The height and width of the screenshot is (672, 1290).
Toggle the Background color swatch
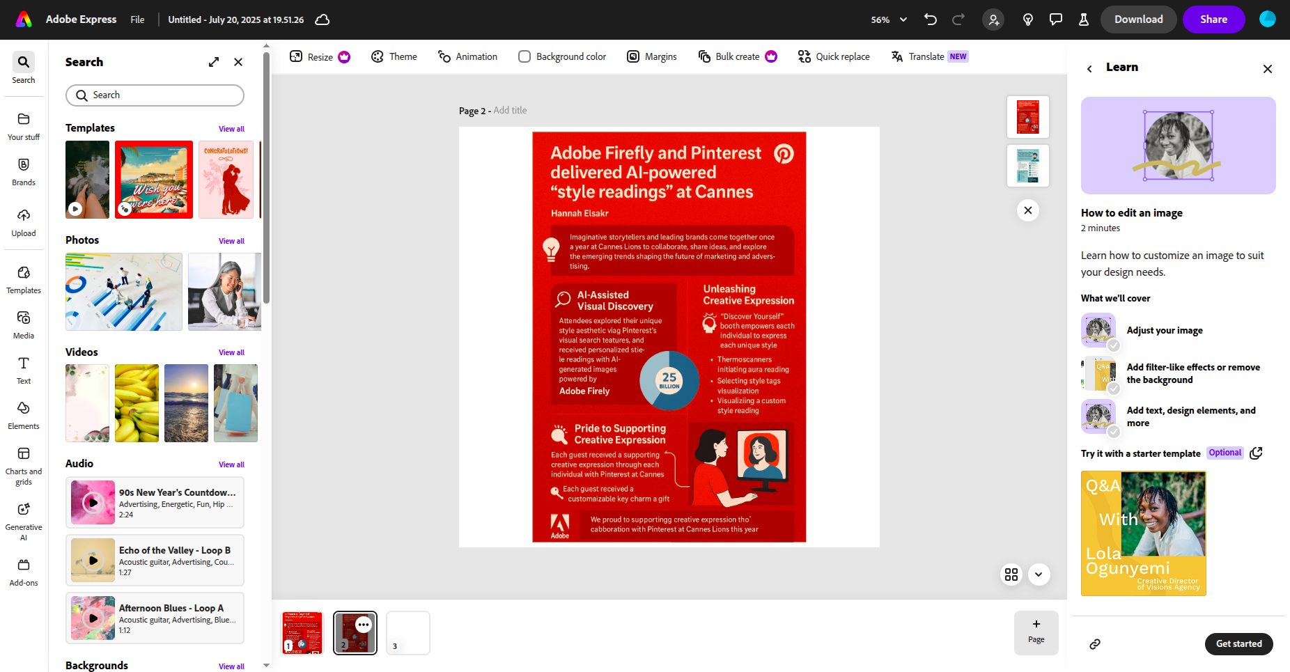click(x=524, y=56)
